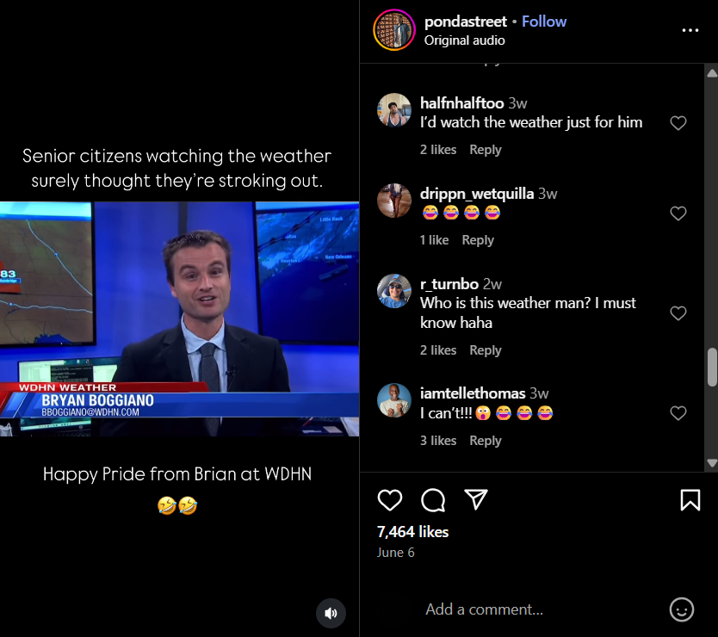Open r_turnbo's profile avatar
This screenshot has height=637, width=718.
[394, 291]
